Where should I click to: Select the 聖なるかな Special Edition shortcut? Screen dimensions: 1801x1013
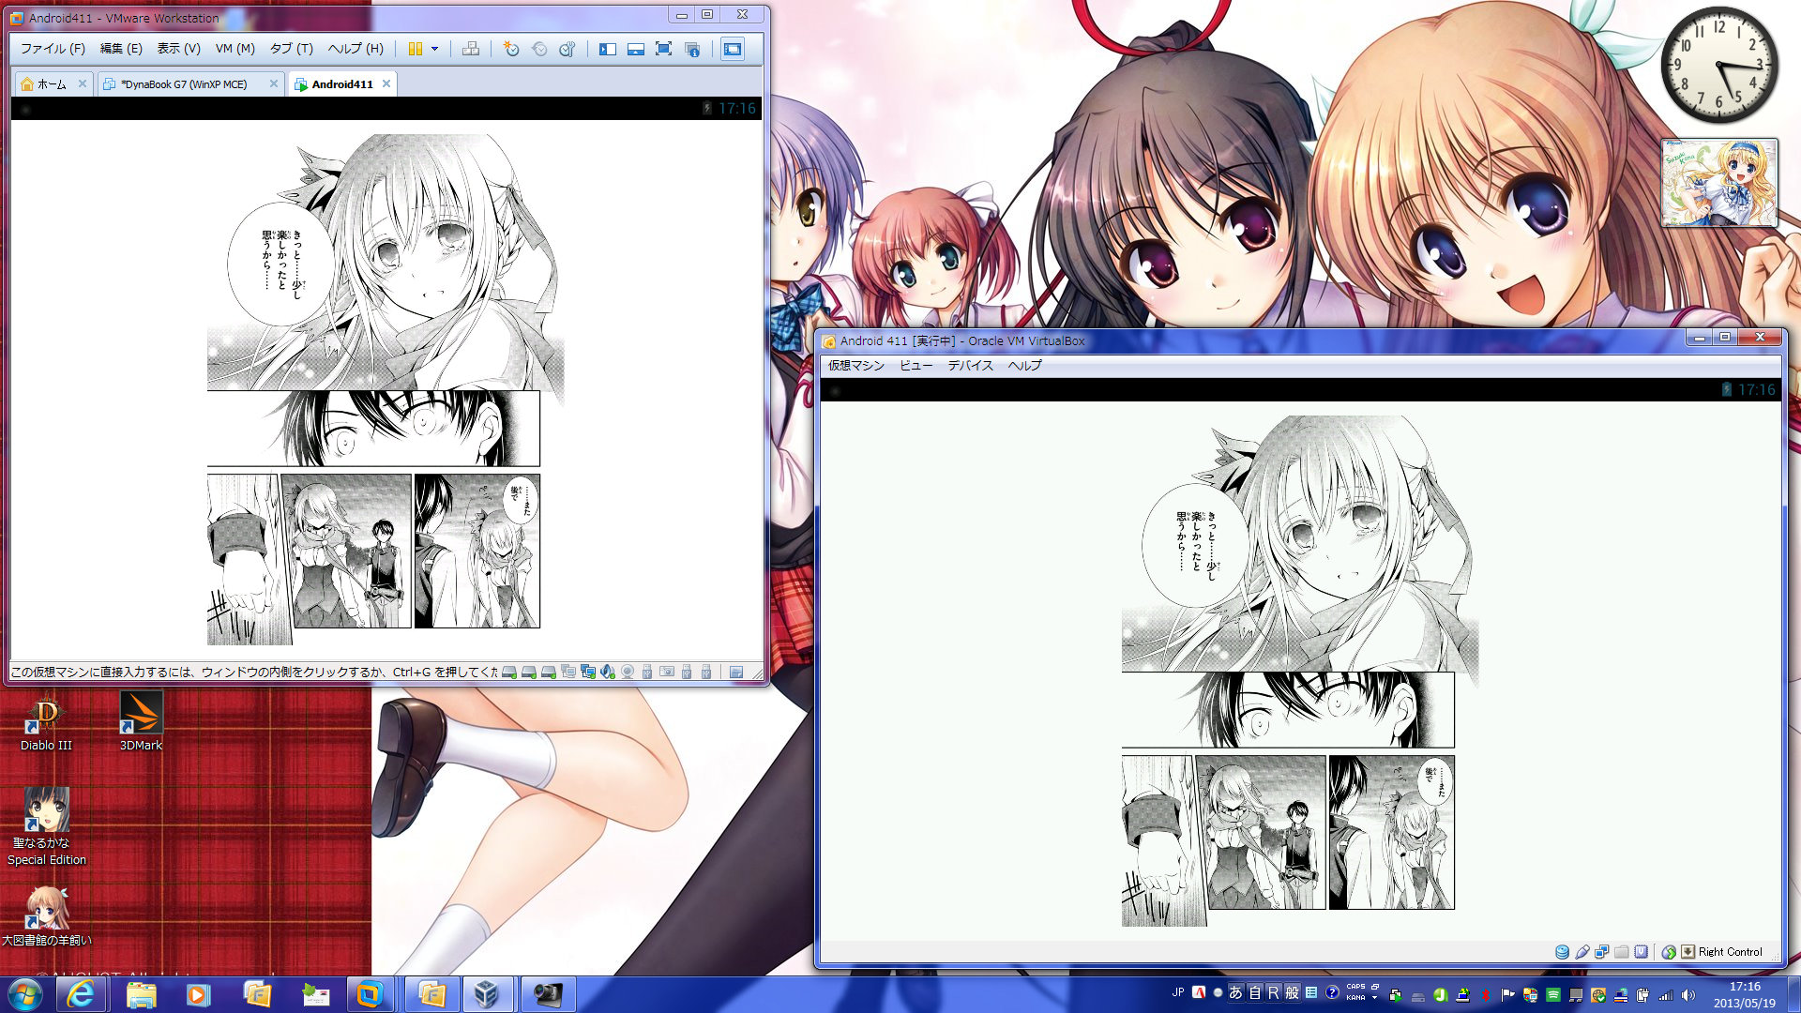46,827
